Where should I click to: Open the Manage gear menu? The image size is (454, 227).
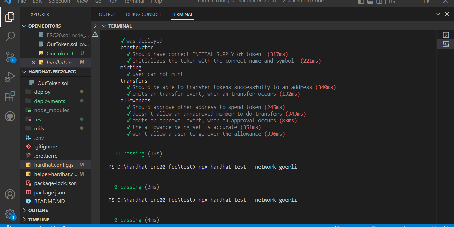point(10,214)
